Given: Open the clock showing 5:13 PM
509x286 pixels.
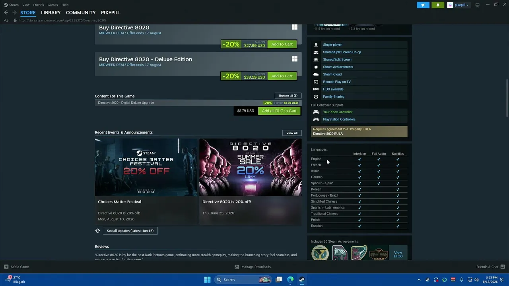Looking at the screenshot, I should (492, 280).
